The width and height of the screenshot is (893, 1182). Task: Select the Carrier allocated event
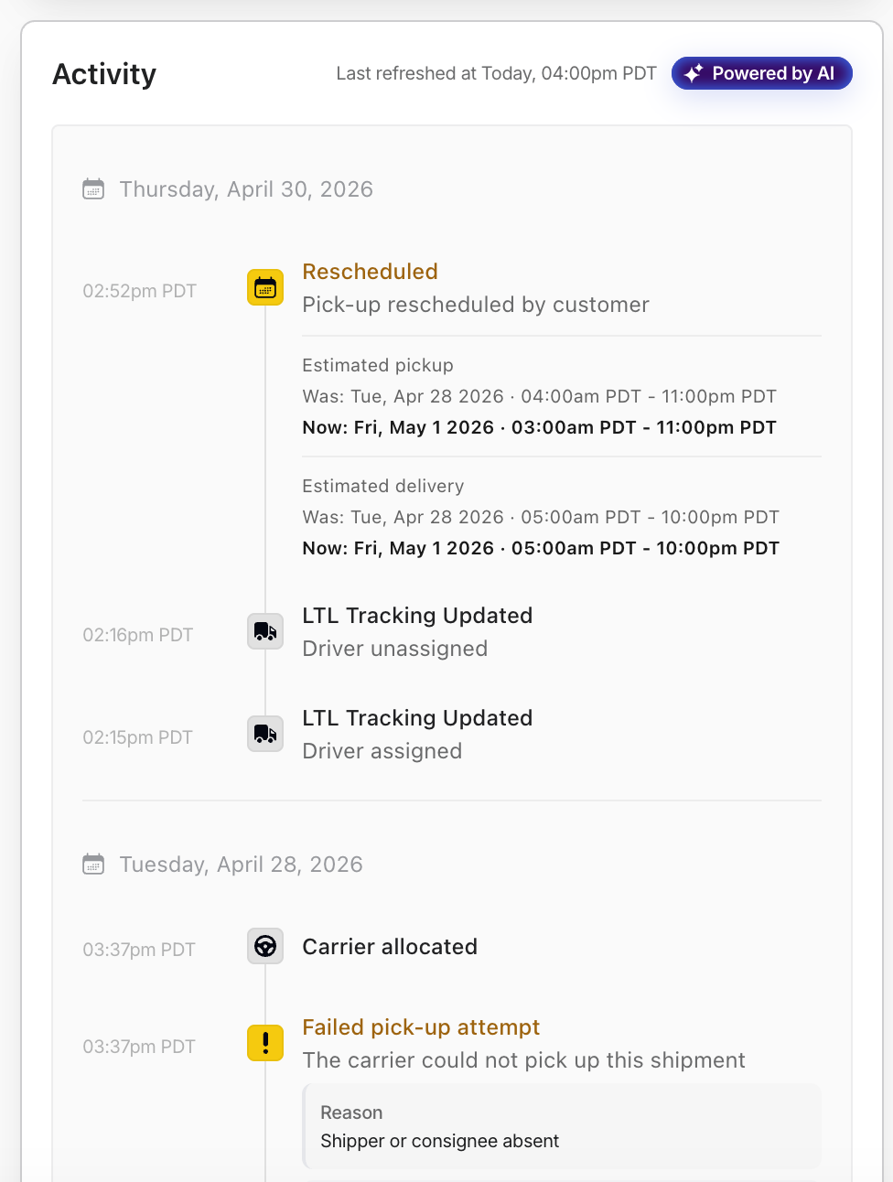390,947
